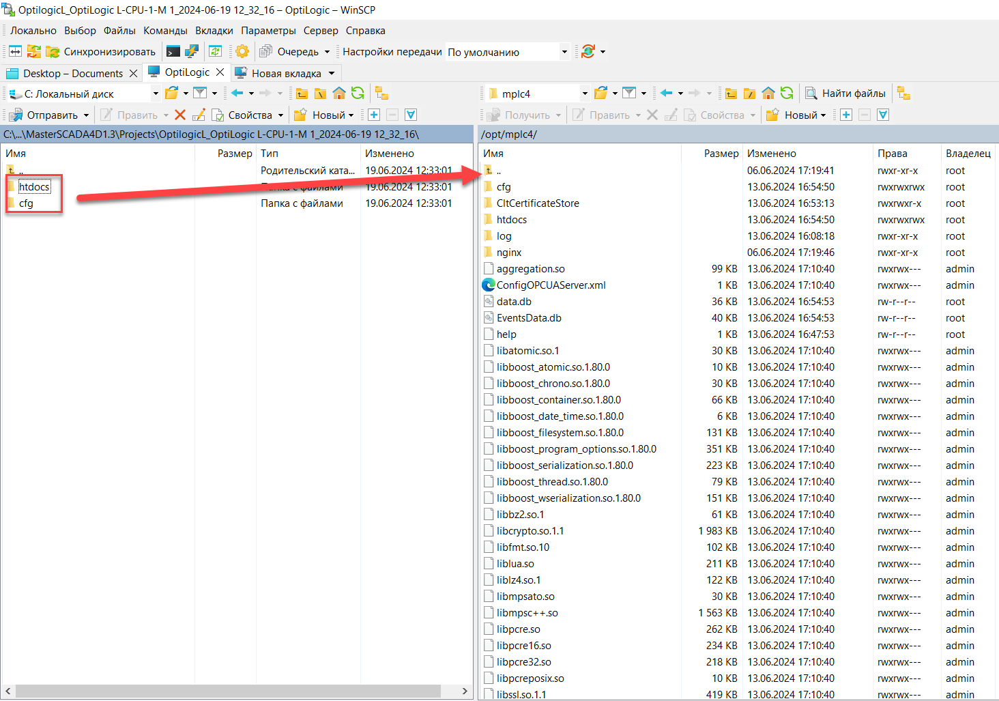Open remote panel selection options icon
Image resolution: width=999 pixels, height=701 pixels.
pos(883,115)
